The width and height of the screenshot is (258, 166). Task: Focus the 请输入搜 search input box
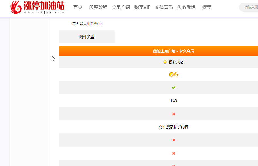pyautogui.click(x=249, y=7)
